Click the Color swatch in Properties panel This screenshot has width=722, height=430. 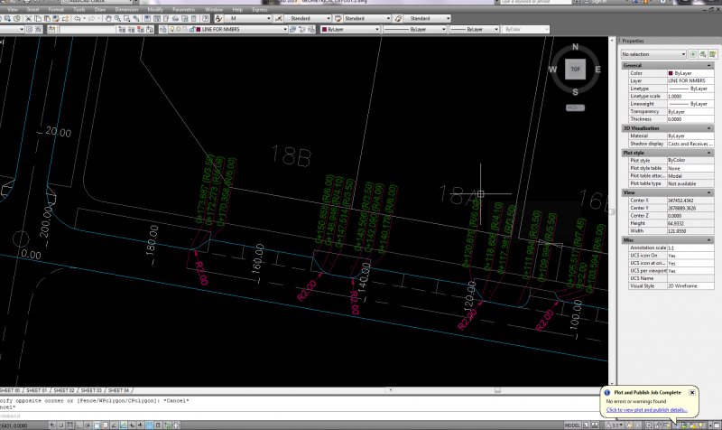coord(671,73)
